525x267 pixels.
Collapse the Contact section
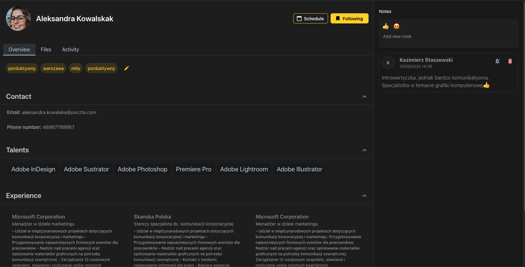(x=364, y=97)
